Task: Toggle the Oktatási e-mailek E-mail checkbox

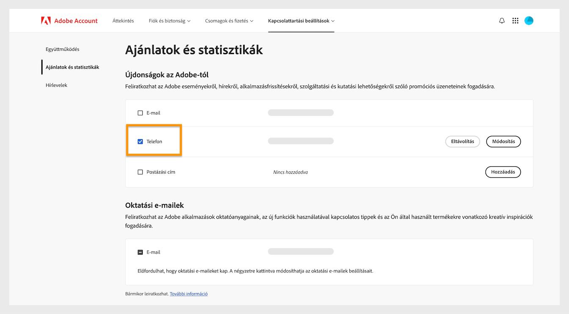Action: point(140,252)
